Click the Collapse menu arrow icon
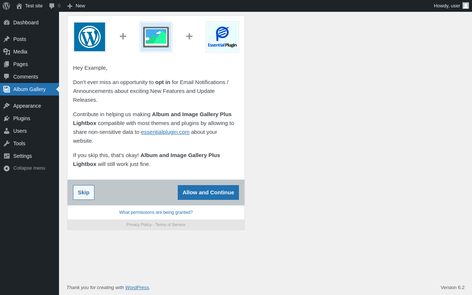Viewport: 472px width, 295px height. [x=7, y=168]
